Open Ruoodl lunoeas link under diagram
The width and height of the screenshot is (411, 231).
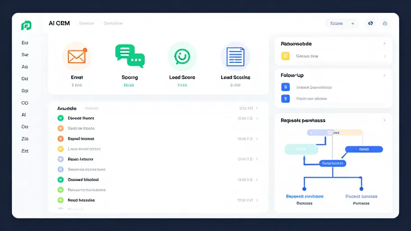pyautogui.click(x=361, y=196)
